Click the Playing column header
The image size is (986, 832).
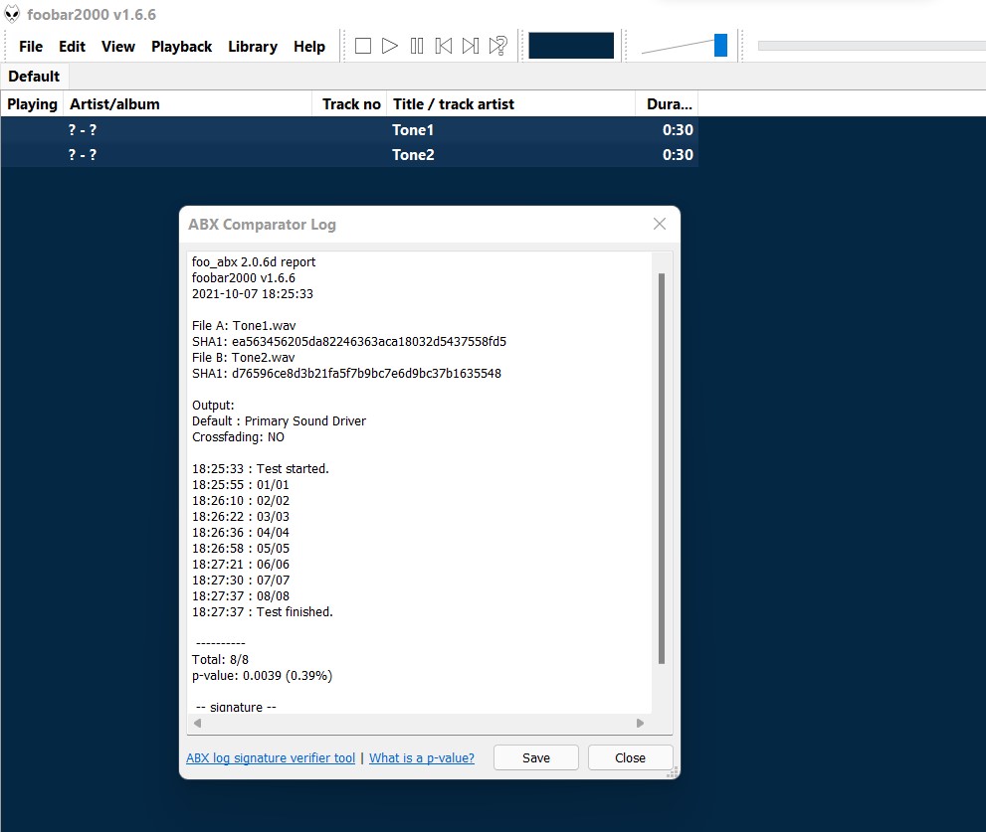[32, 104]
